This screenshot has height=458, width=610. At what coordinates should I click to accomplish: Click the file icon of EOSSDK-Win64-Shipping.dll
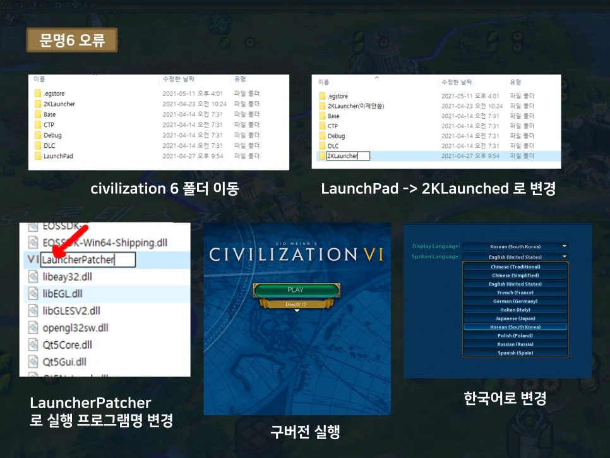(33, 243)
